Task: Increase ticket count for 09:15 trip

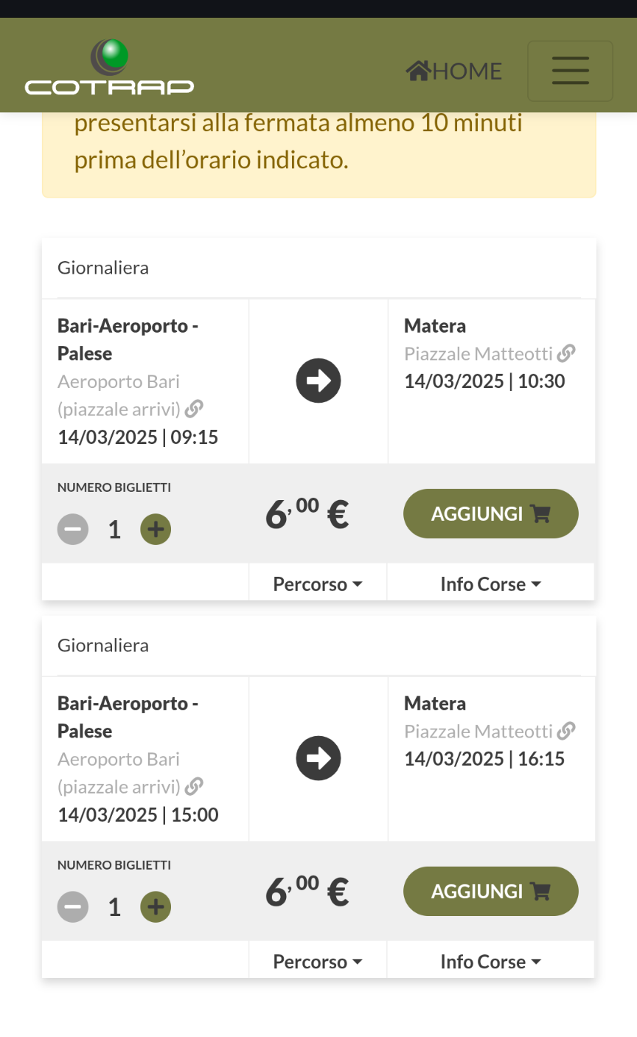Action: pos(156,529)
